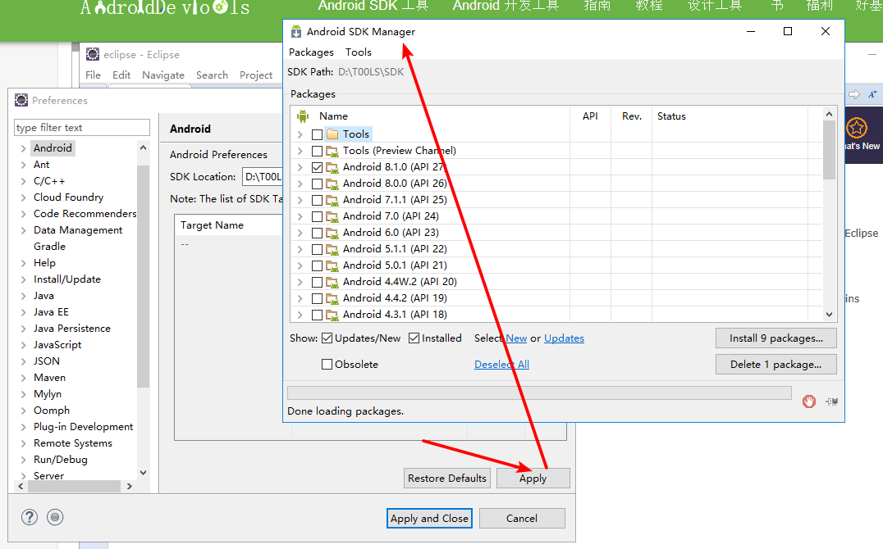Expand Android 8.1.0 (API 27) row
The height and width of the screenshot is (549, 883).
point(300,167)
